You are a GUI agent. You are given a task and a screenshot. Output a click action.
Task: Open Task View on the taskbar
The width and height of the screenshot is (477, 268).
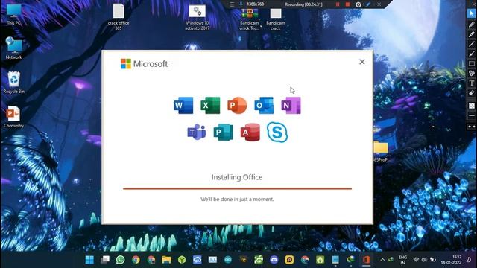coord(105,260)
